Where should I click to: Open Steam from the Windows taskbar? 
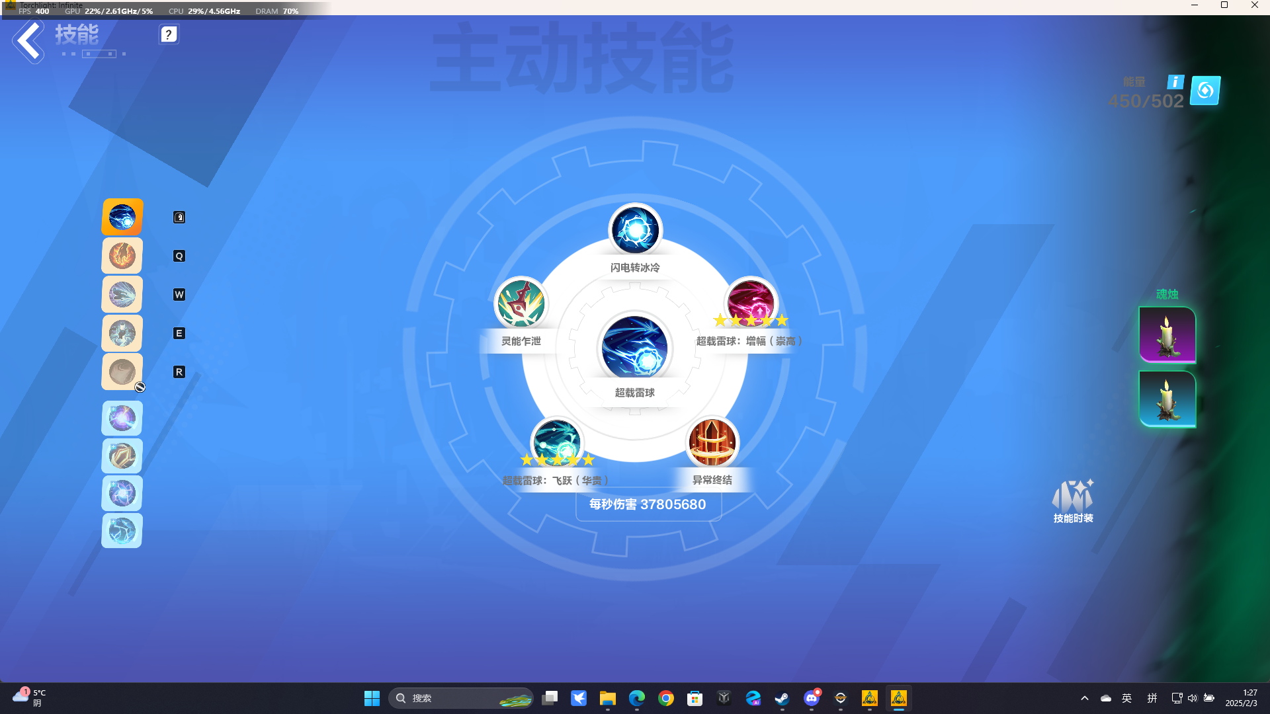(782, 698)
